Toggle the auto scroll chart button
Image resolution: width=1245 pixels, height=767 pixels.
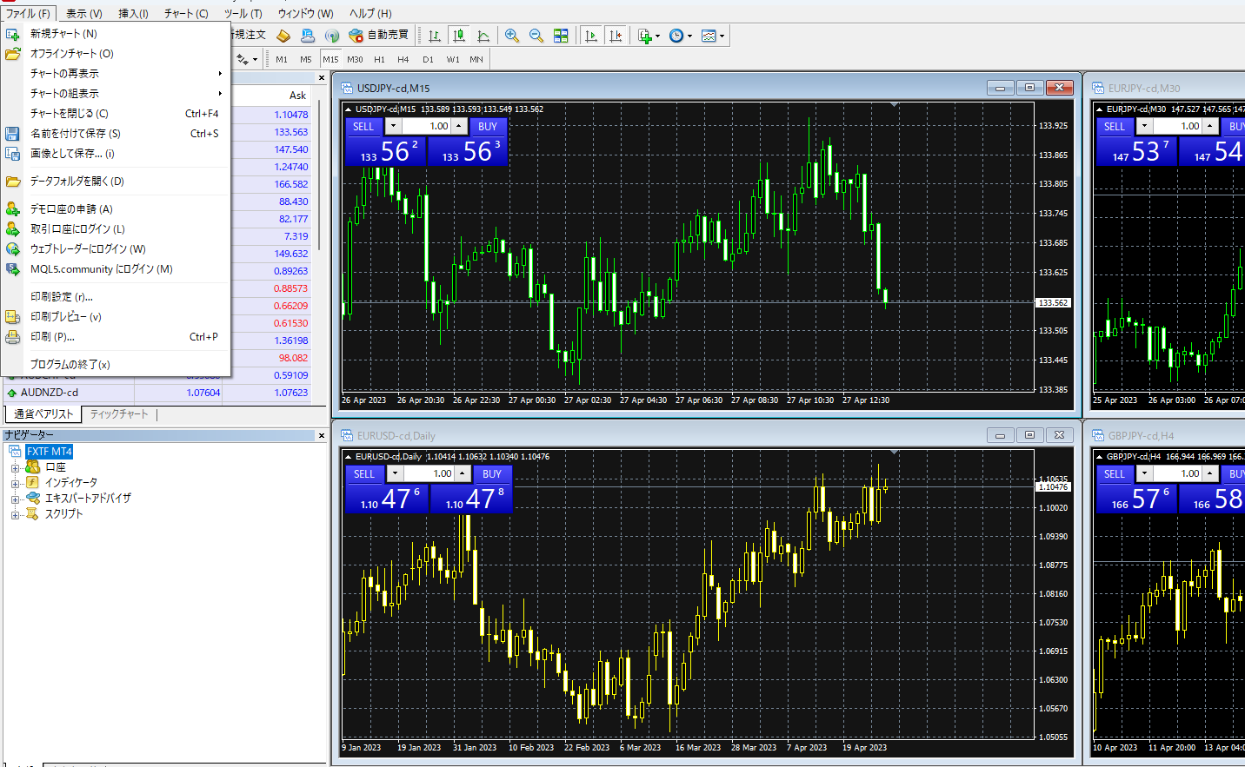591,36
